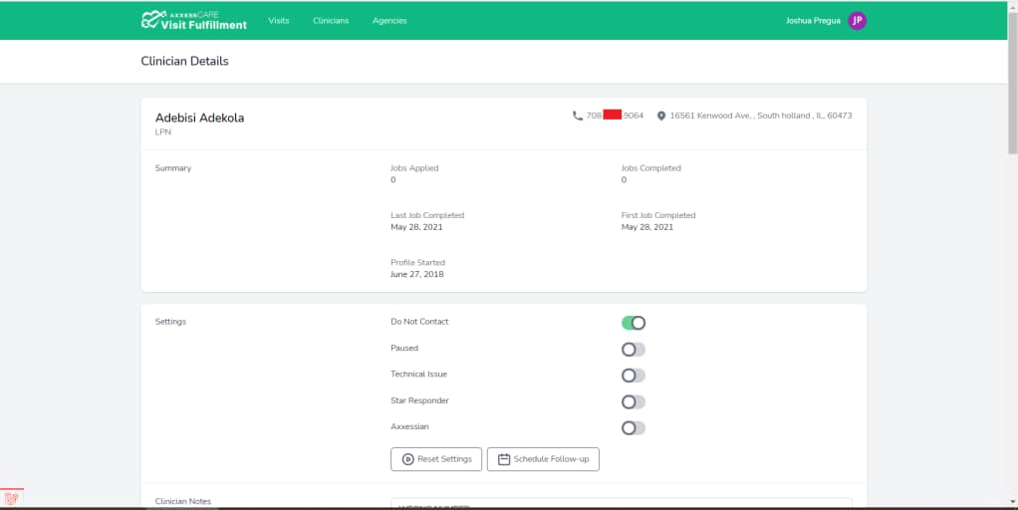The width and height of the screenshot is (1018, 510).
Task: Enable the Paused toggle
Action: coord(633,349)
